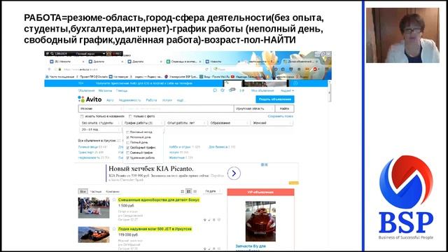Open the 'Опыт работы, лет' dropdown
Image resolution: width=448 pixels, height=252 pixels.
[x=186, y=123]
